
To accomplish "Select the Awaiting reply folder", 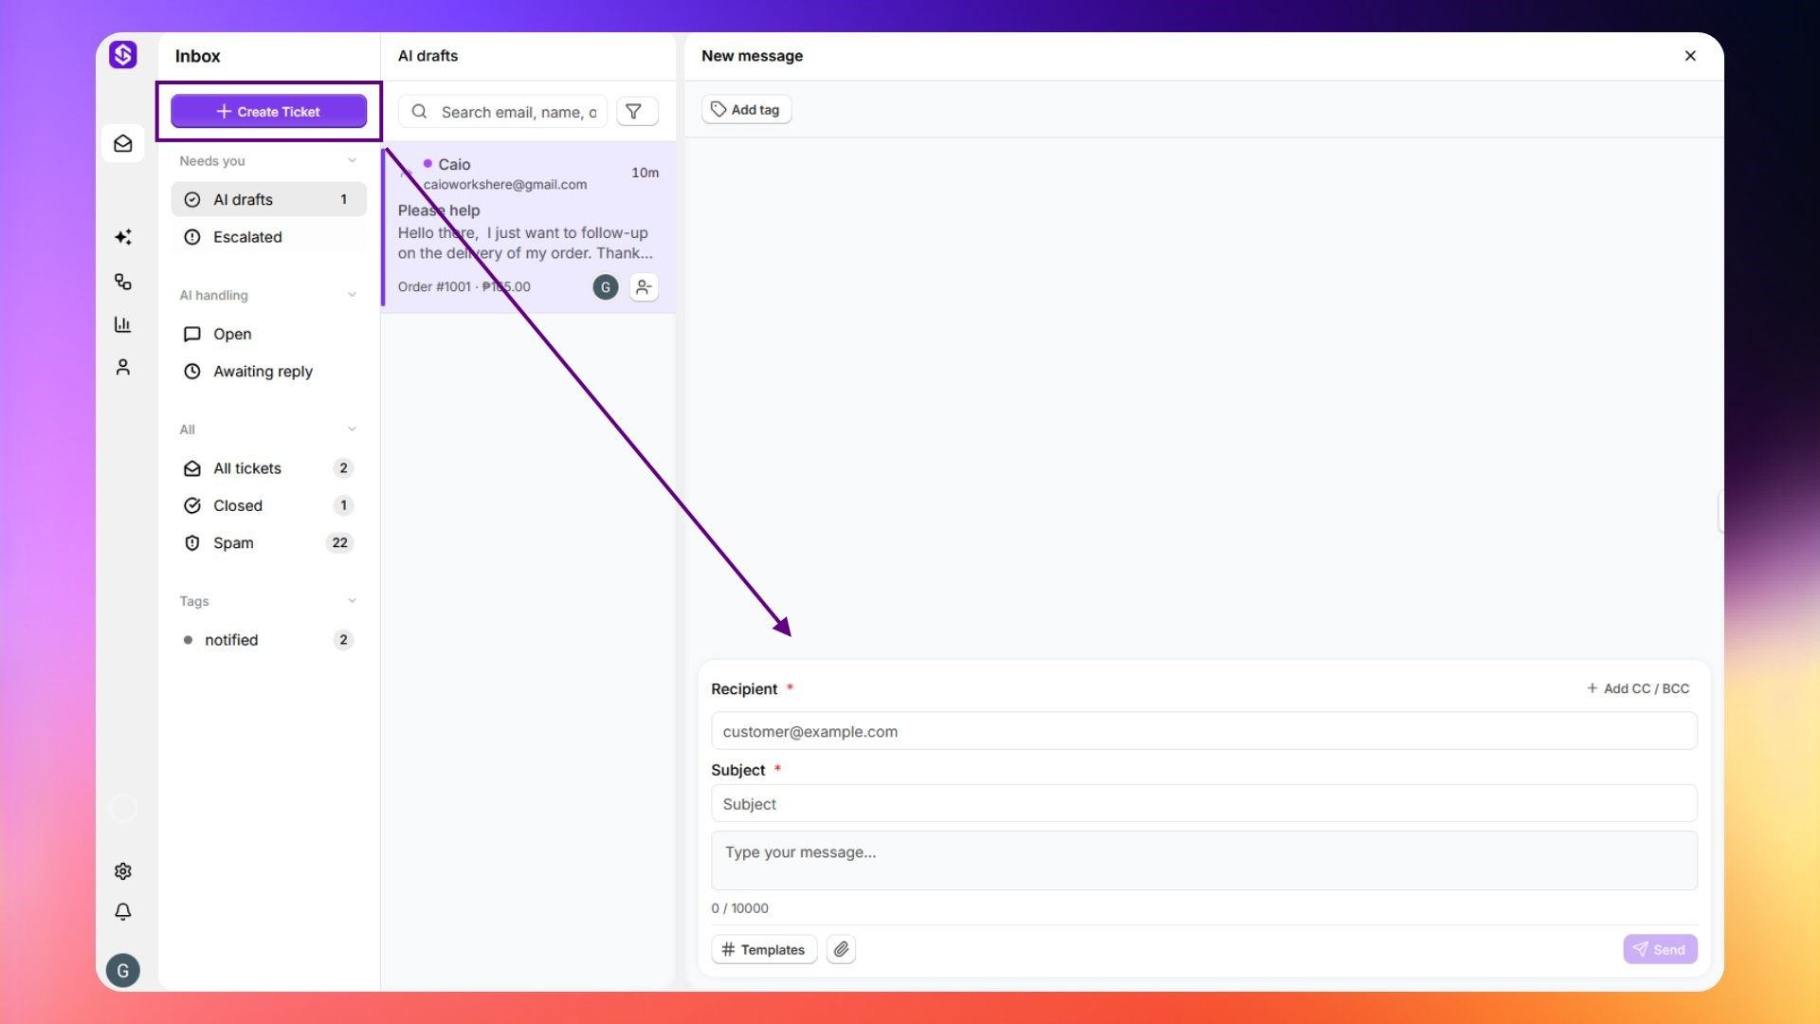I will point(268,372).
